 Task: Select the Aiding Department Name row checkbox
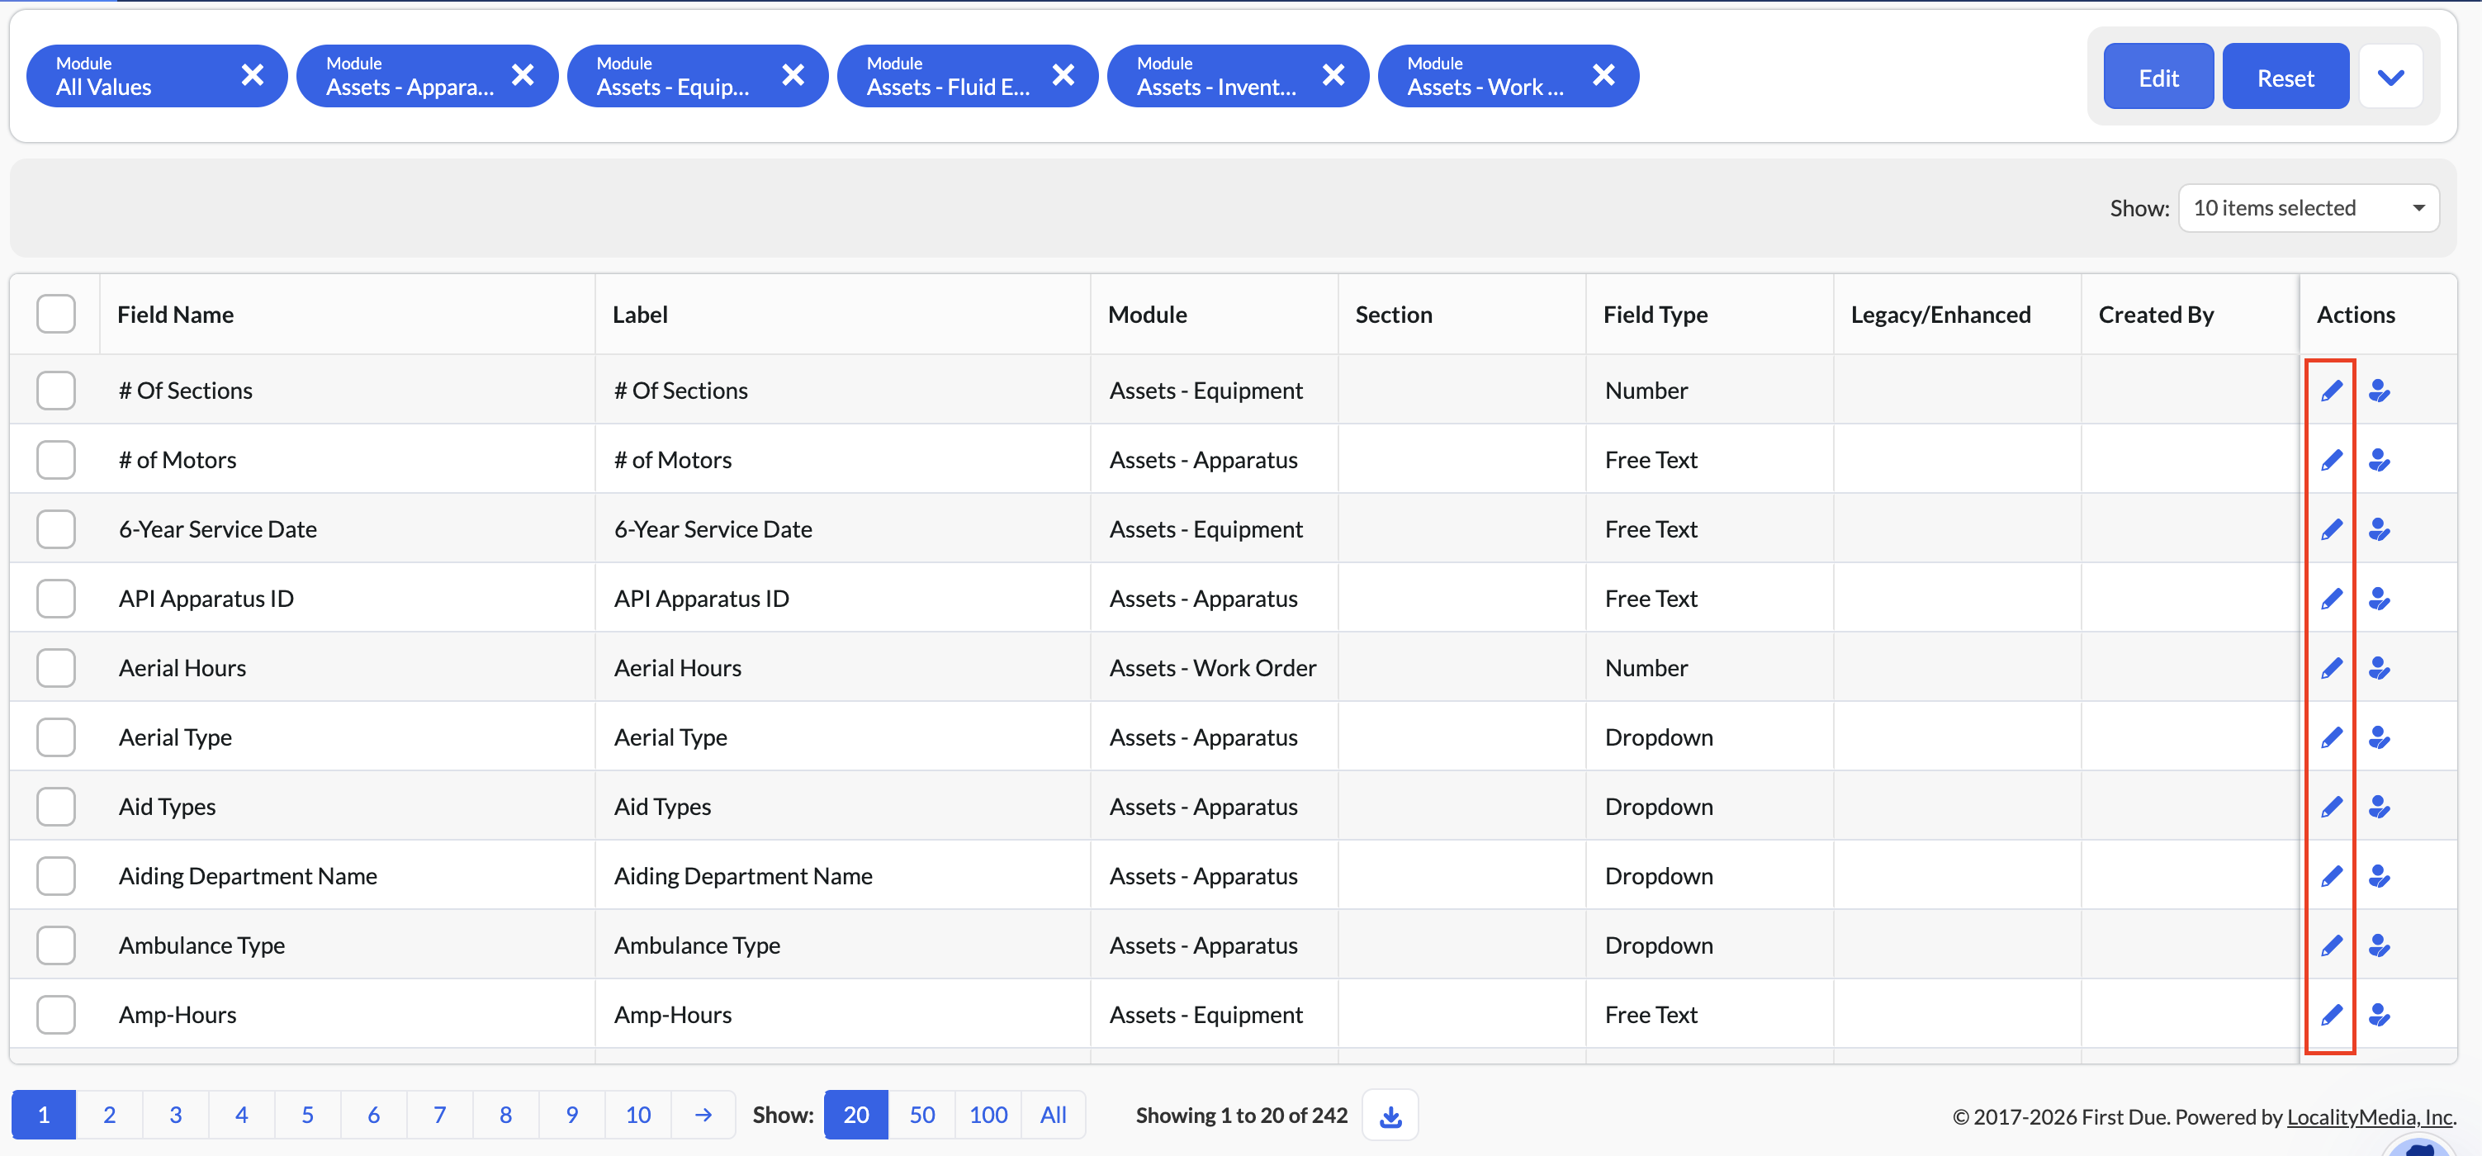(x=56, y=875)
